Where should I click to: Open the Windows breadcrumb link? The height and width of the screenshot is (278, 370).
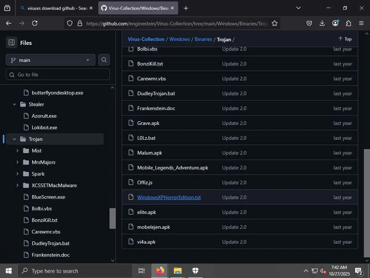pyautogui.click(x=180, y=39)
